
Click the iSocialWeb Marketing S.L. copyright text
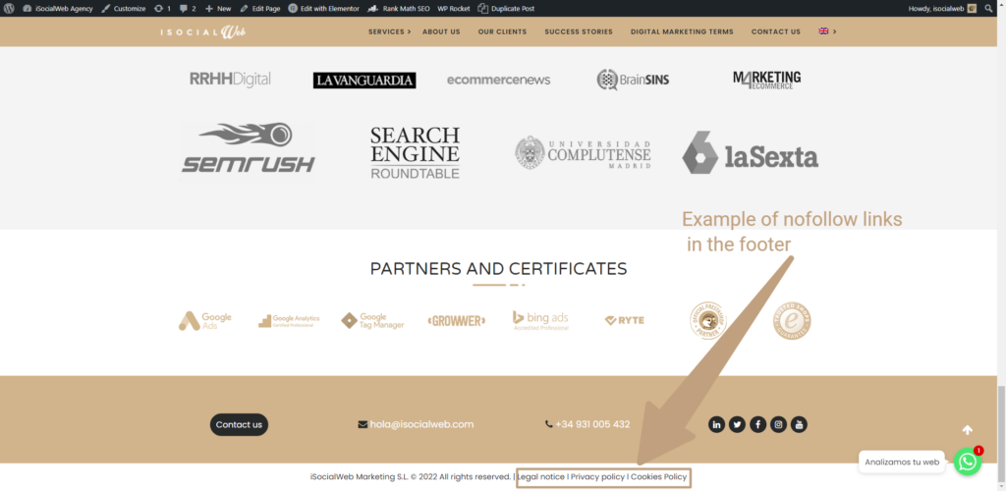[x=411, y=477]
